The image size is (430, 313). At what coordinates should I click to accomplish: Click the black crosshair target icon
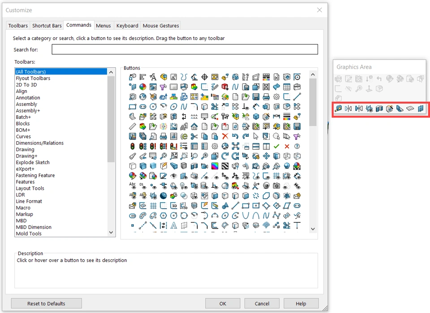(204, 77)
